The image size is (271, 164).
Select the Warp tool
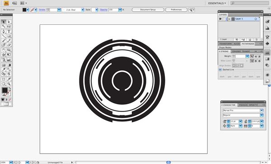point(4,55)
